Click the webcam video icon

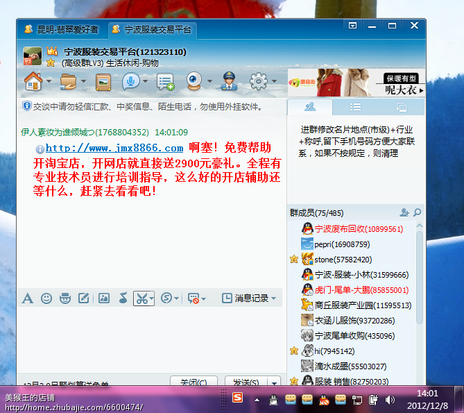pos(194,81)
